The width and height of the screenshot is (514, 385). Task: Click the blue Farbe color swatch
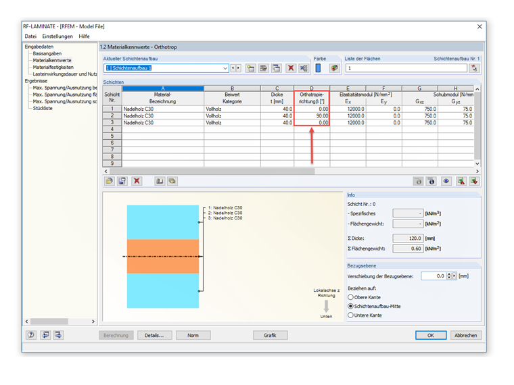(318, 68)
